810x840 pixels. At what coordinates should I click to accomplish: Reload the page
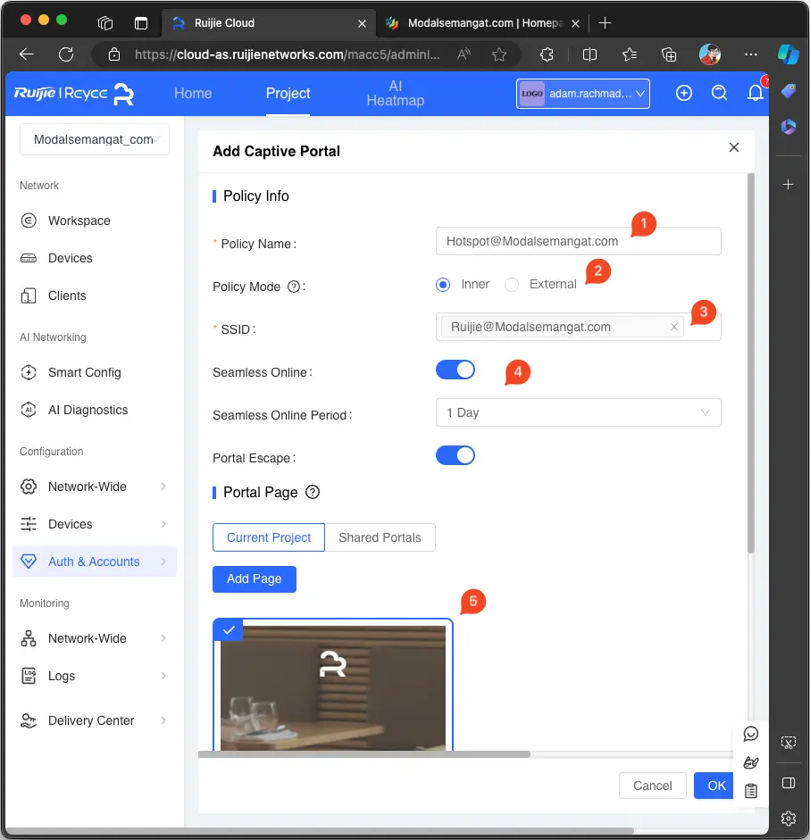[66, 54]
